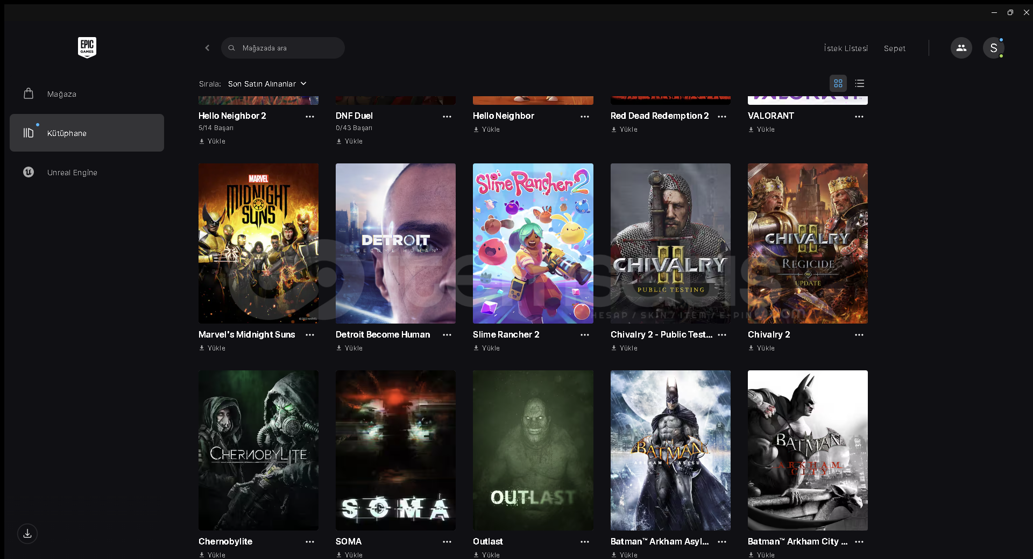The width and height of the screenshot is (1033, 559).
Task: Click the Outlast game title
Action: tap(488, 541)
